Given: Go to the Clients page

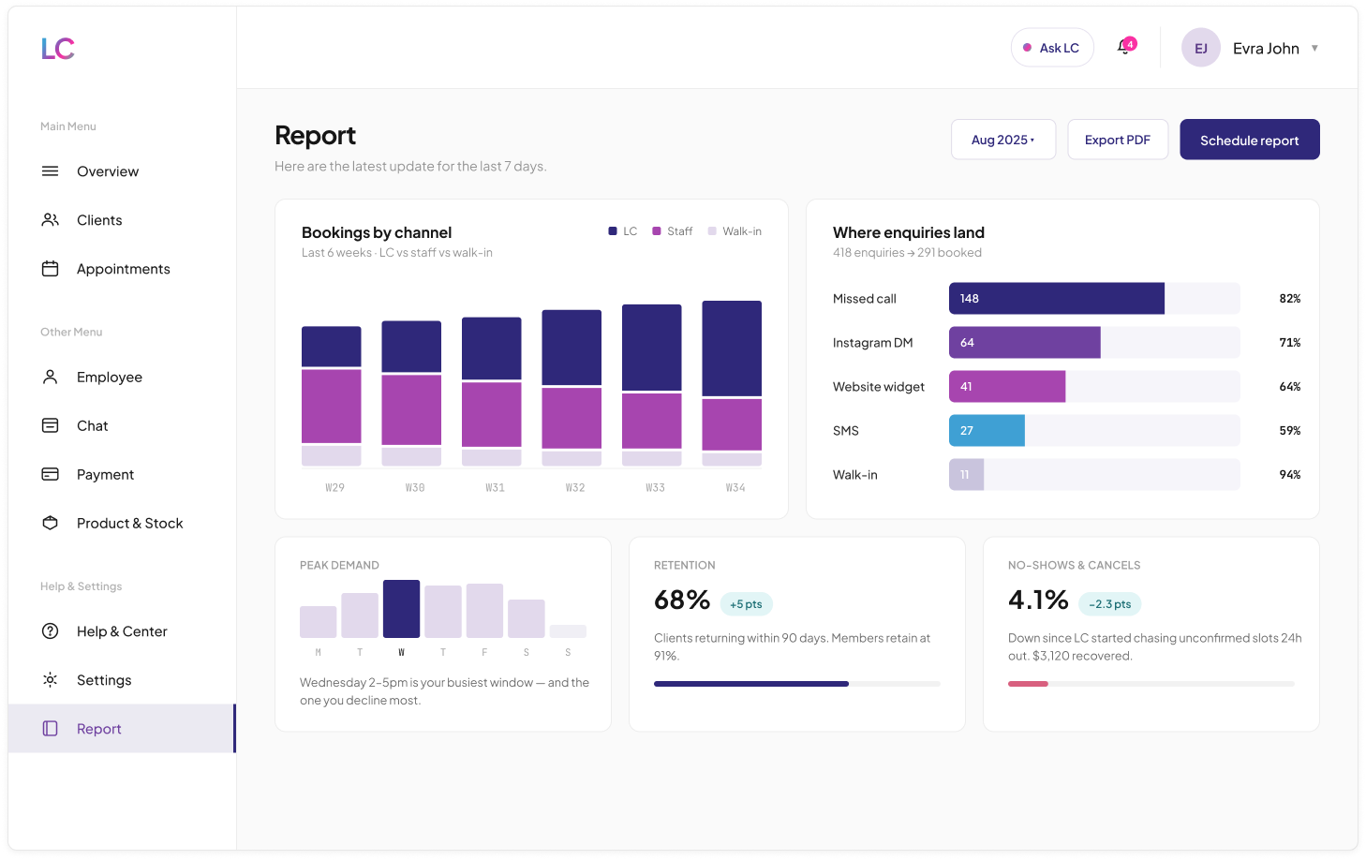Looking at the screenshot, I should pyautogui.click(x=122, y=220).
